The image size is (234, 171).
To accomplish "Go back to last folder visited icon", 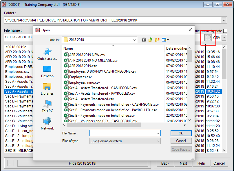I will pos(144,40).
